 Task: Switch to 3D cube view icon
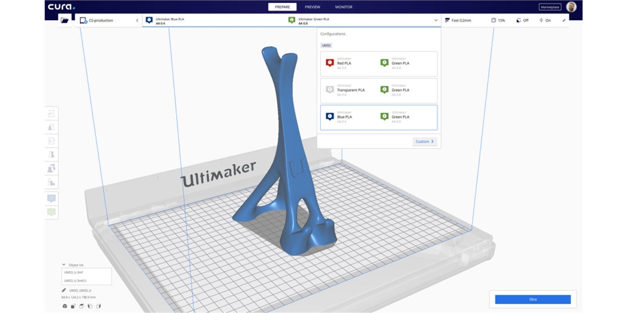tap(65, 306)
